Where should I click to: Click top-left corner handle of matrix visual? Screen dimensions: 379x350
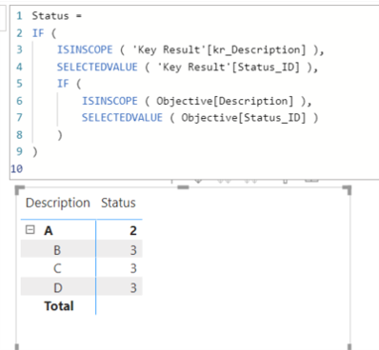point(19,189)
